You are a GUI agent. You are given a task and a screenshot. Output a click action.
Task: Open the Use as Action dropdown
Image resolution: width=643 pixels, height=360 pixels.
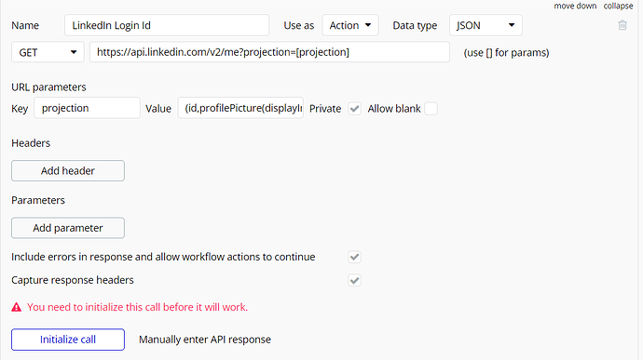(x=350, y=25)
